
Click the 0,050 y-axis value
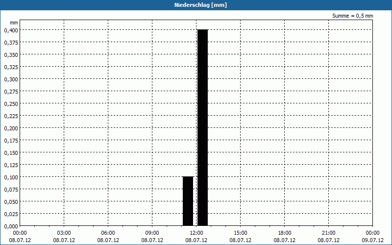coord(11,202)
